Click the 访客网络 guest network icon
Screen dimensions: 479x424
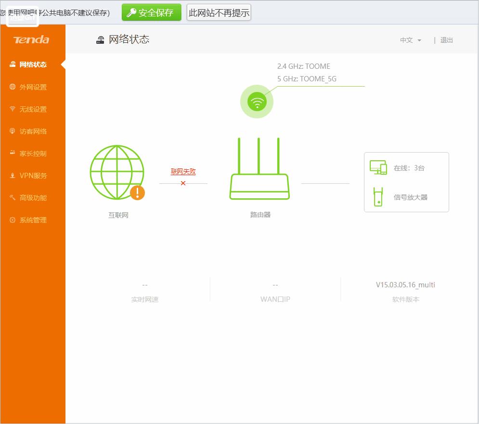pos(13,131)
